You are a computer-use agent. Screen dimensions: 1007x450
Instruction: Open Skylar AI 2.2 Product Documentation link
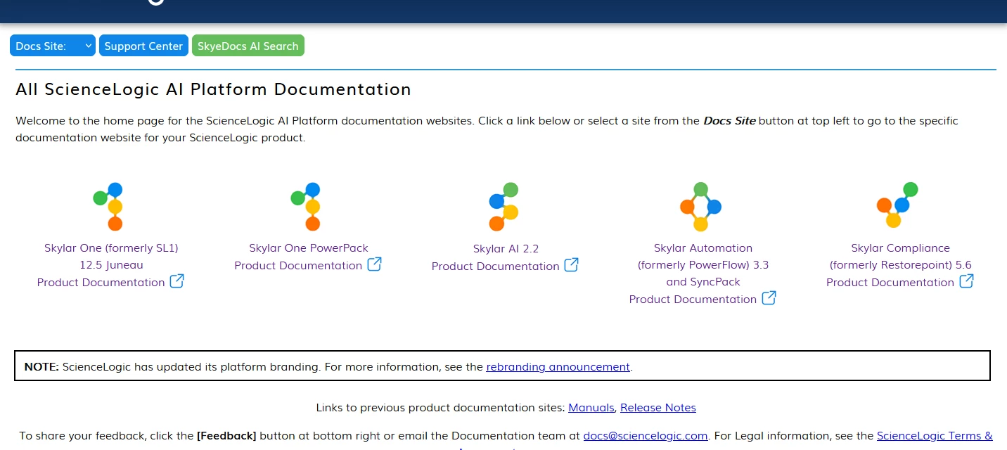tap(505, 257)
